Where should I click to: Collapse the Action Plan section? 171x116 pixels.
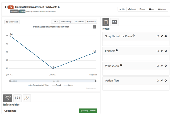click(x=166, y=81)
